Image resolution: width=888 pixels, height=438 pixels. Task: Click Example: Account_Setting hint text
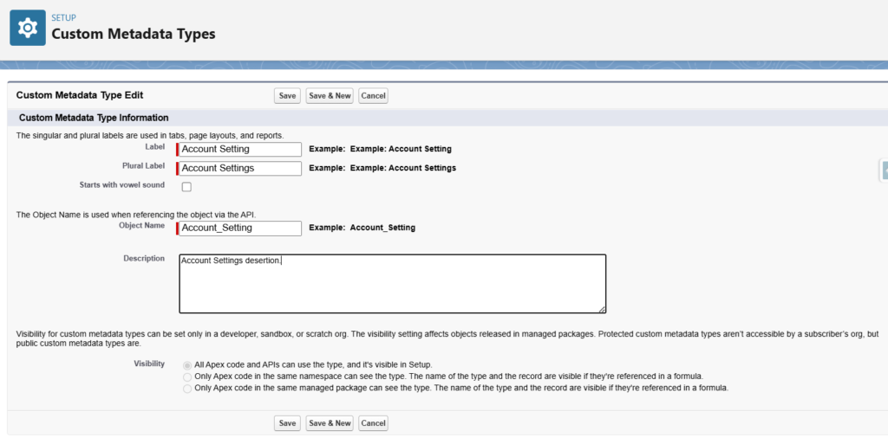(x=362, y=228)
